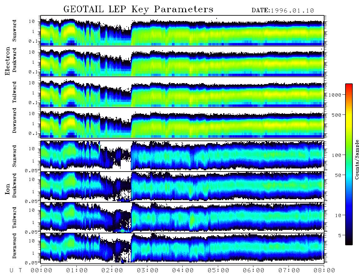Click the GEOTAIL LEP Key Parameters title

[x=138, y=9]
